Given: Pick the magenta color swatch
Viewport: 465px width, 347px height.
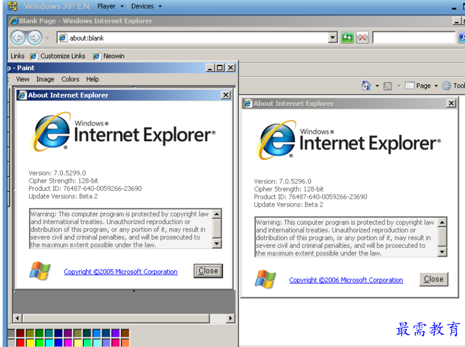Looking at the screenshot, I should tap(68, 342).
